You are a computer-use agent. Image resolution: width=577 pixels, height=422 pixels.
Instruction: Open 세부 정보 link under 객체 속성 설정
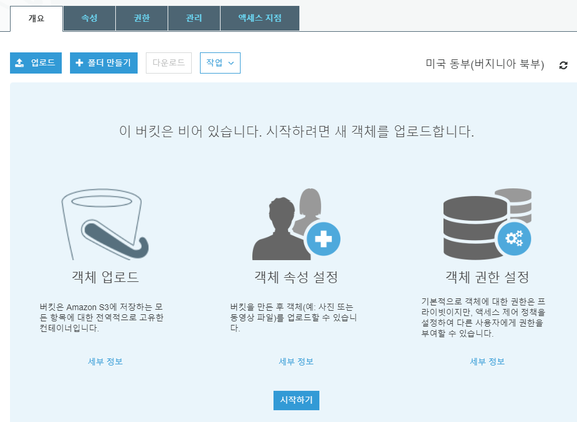[296, 361]
